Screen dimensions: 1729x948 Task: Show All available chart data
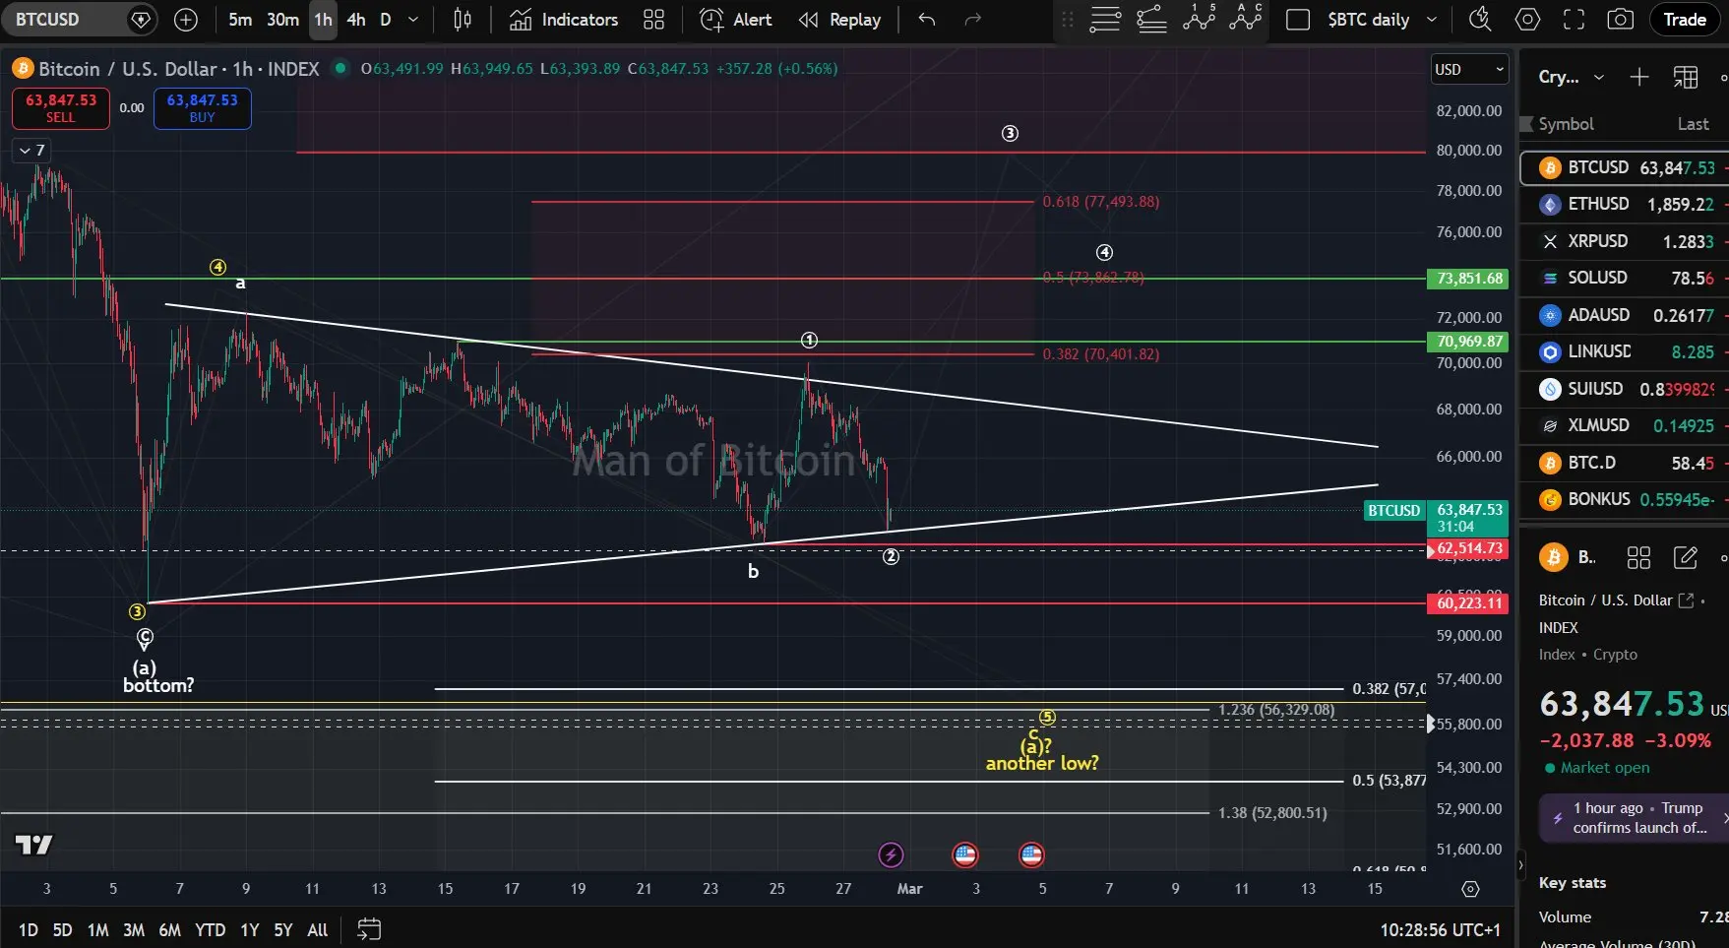pos(318,930)
